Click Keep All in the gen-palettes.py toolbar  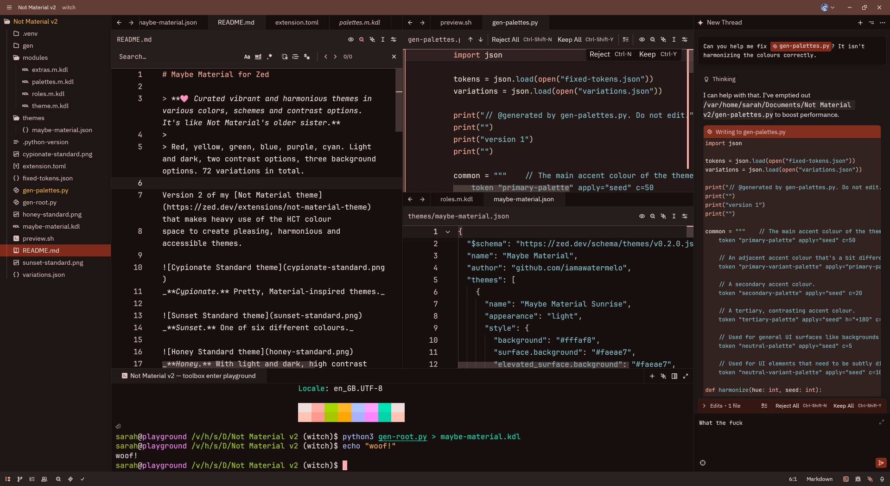pyautogui.click(x=585, y=39)
